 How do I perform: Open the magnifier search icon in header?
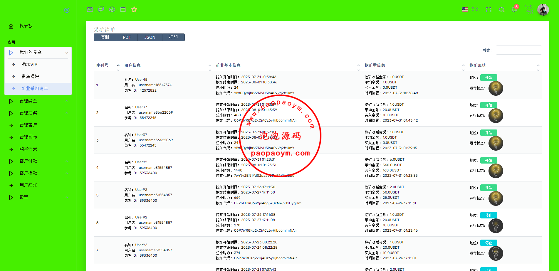pos(502,9)
